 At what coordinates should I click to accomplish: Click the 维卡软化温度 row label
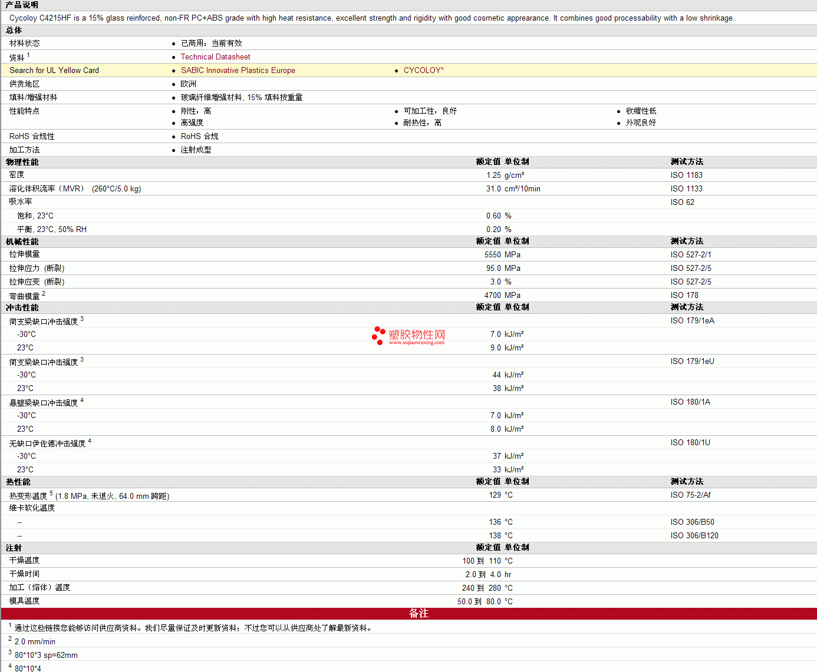point(32,508)
